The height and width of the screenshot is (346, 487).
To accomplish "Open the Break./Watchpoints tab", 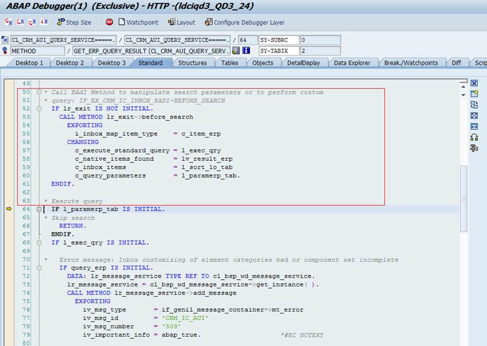I will [411, 63].
